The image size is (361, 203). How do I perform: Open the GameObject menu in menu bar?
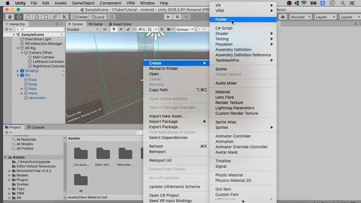[x=83, y=3]
